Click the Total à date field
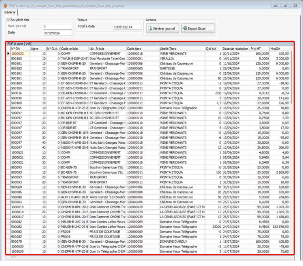303x266 pixels. pos(127,27)
